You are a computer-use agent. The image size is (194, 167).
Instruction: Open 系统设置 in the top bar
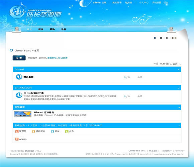[x=157, y=2]
